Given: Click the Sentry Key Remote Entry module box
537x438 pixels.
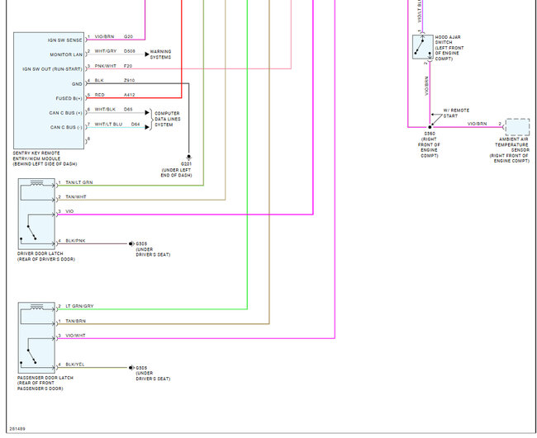Looking at the screenshot, I should click(x=49, y=91).
